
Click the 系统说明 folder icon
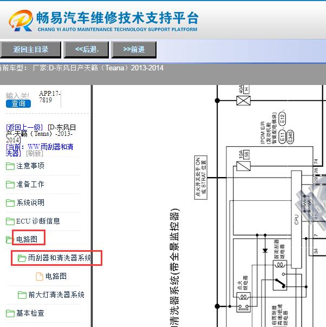[10, 203]
